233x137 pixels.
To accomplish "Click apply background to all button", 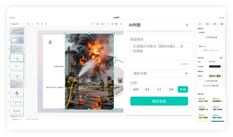I will 211,37.
